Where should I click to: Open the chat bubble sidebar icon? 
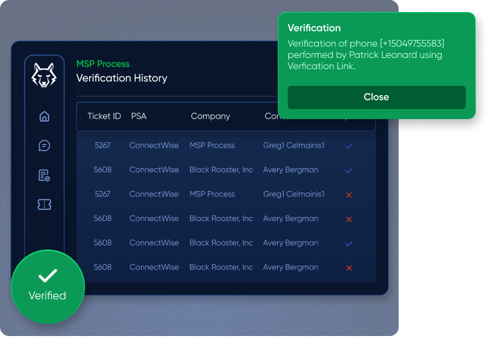coord(45,146)
